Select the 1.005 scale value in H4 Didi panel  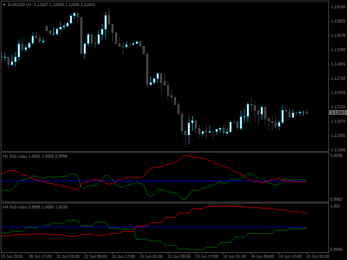pos(335,206)
